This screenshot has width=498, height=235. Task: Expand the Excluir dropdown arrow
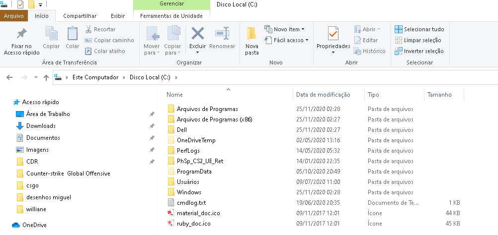click(x=197, y=53)
